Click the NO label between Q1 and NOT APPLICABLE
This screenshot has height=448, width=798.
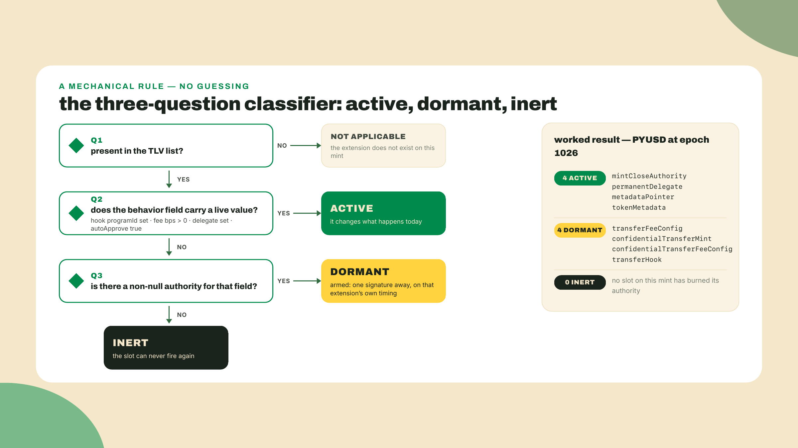(282, 146)
